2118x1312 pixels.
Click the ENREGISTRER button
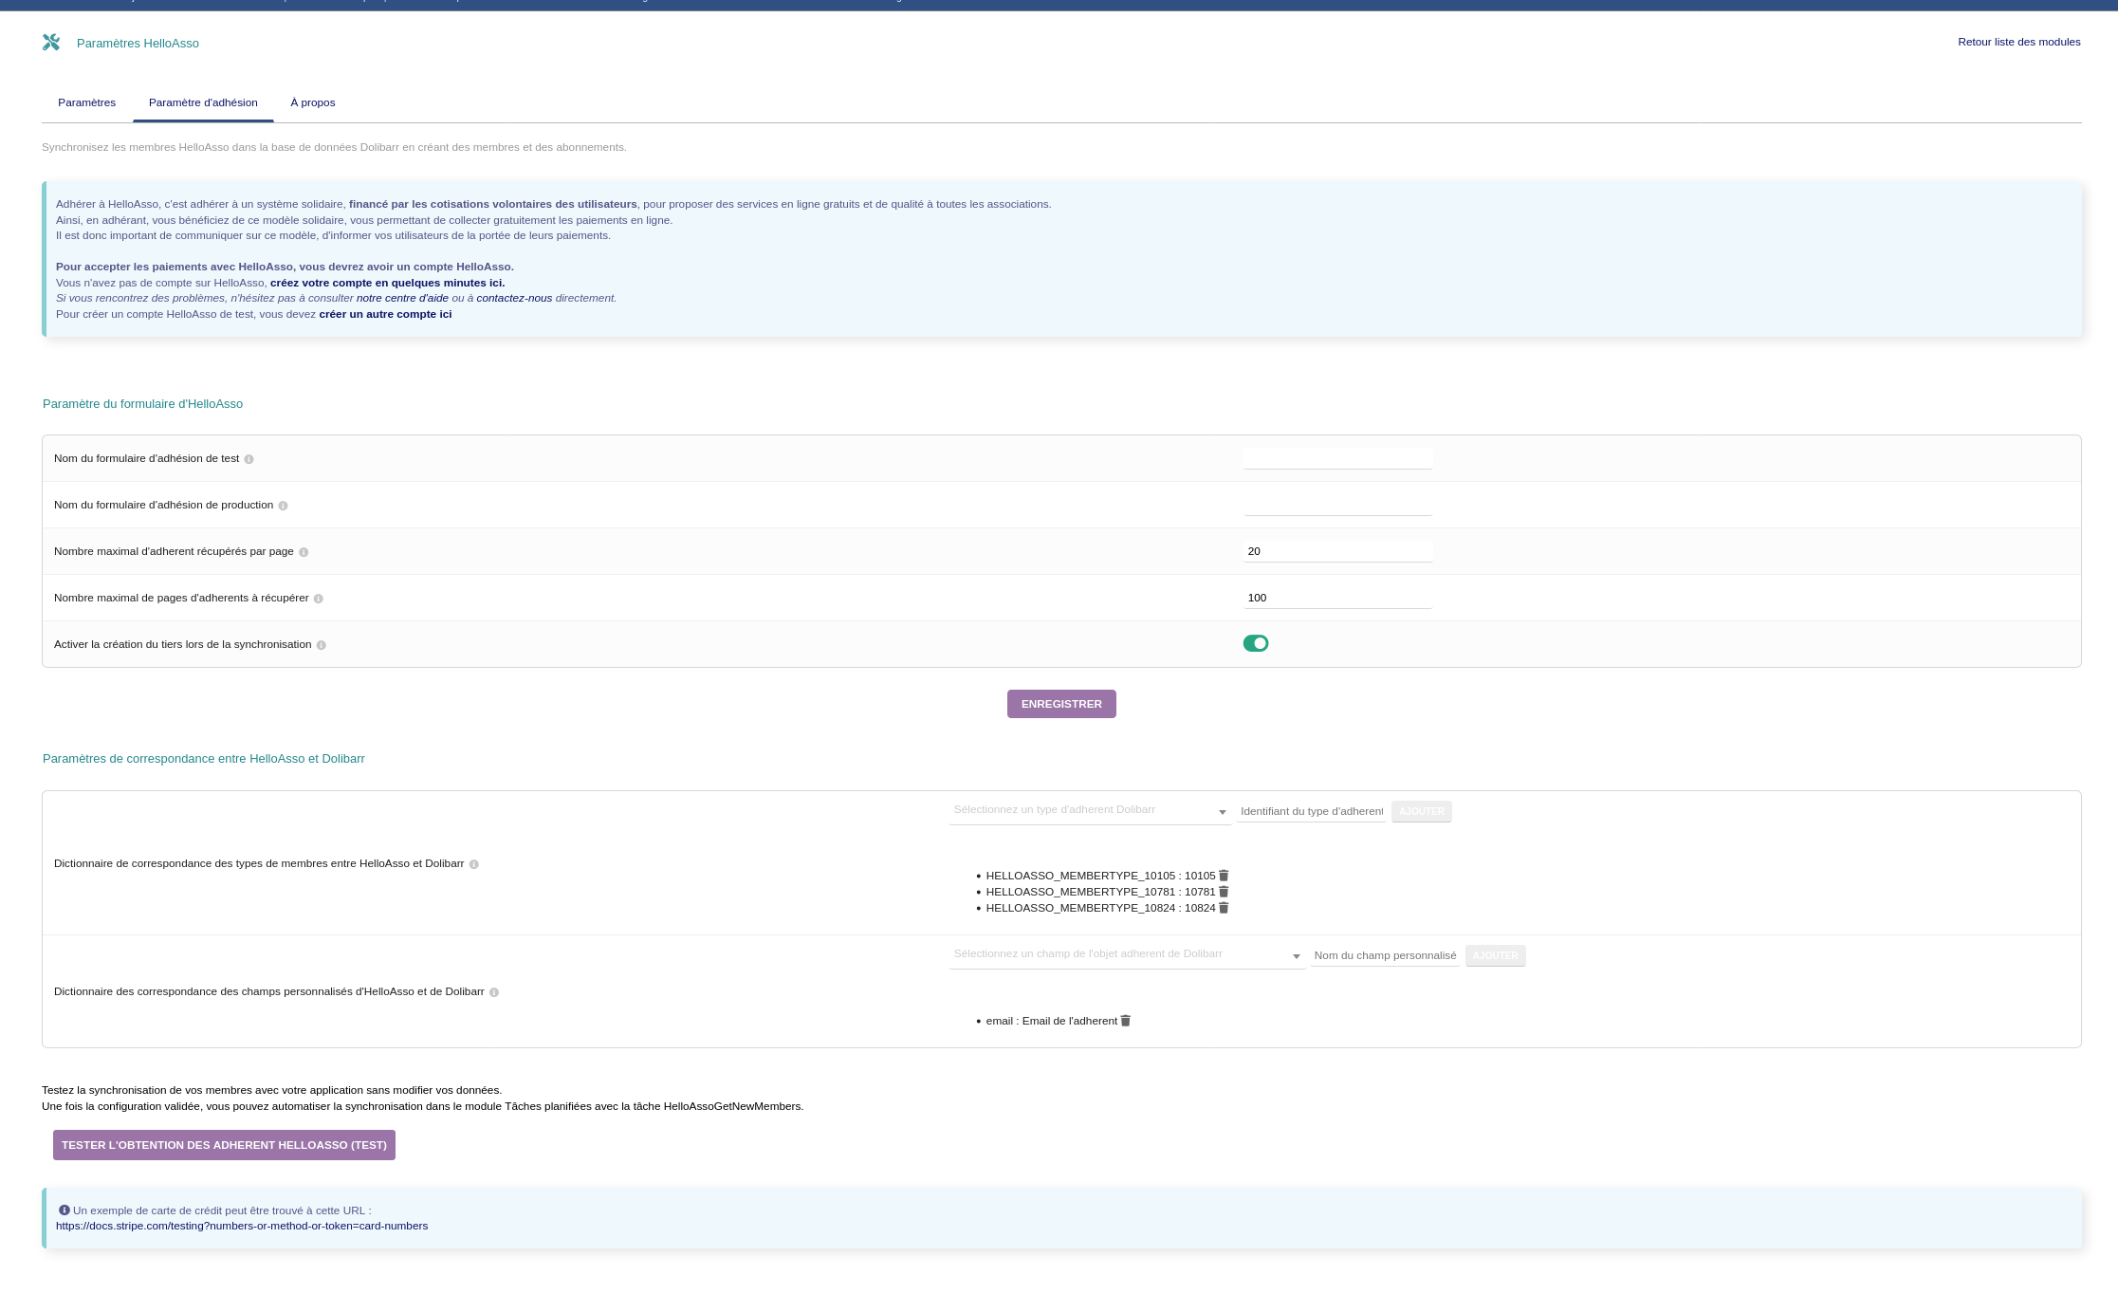(x=1061, y=704)
